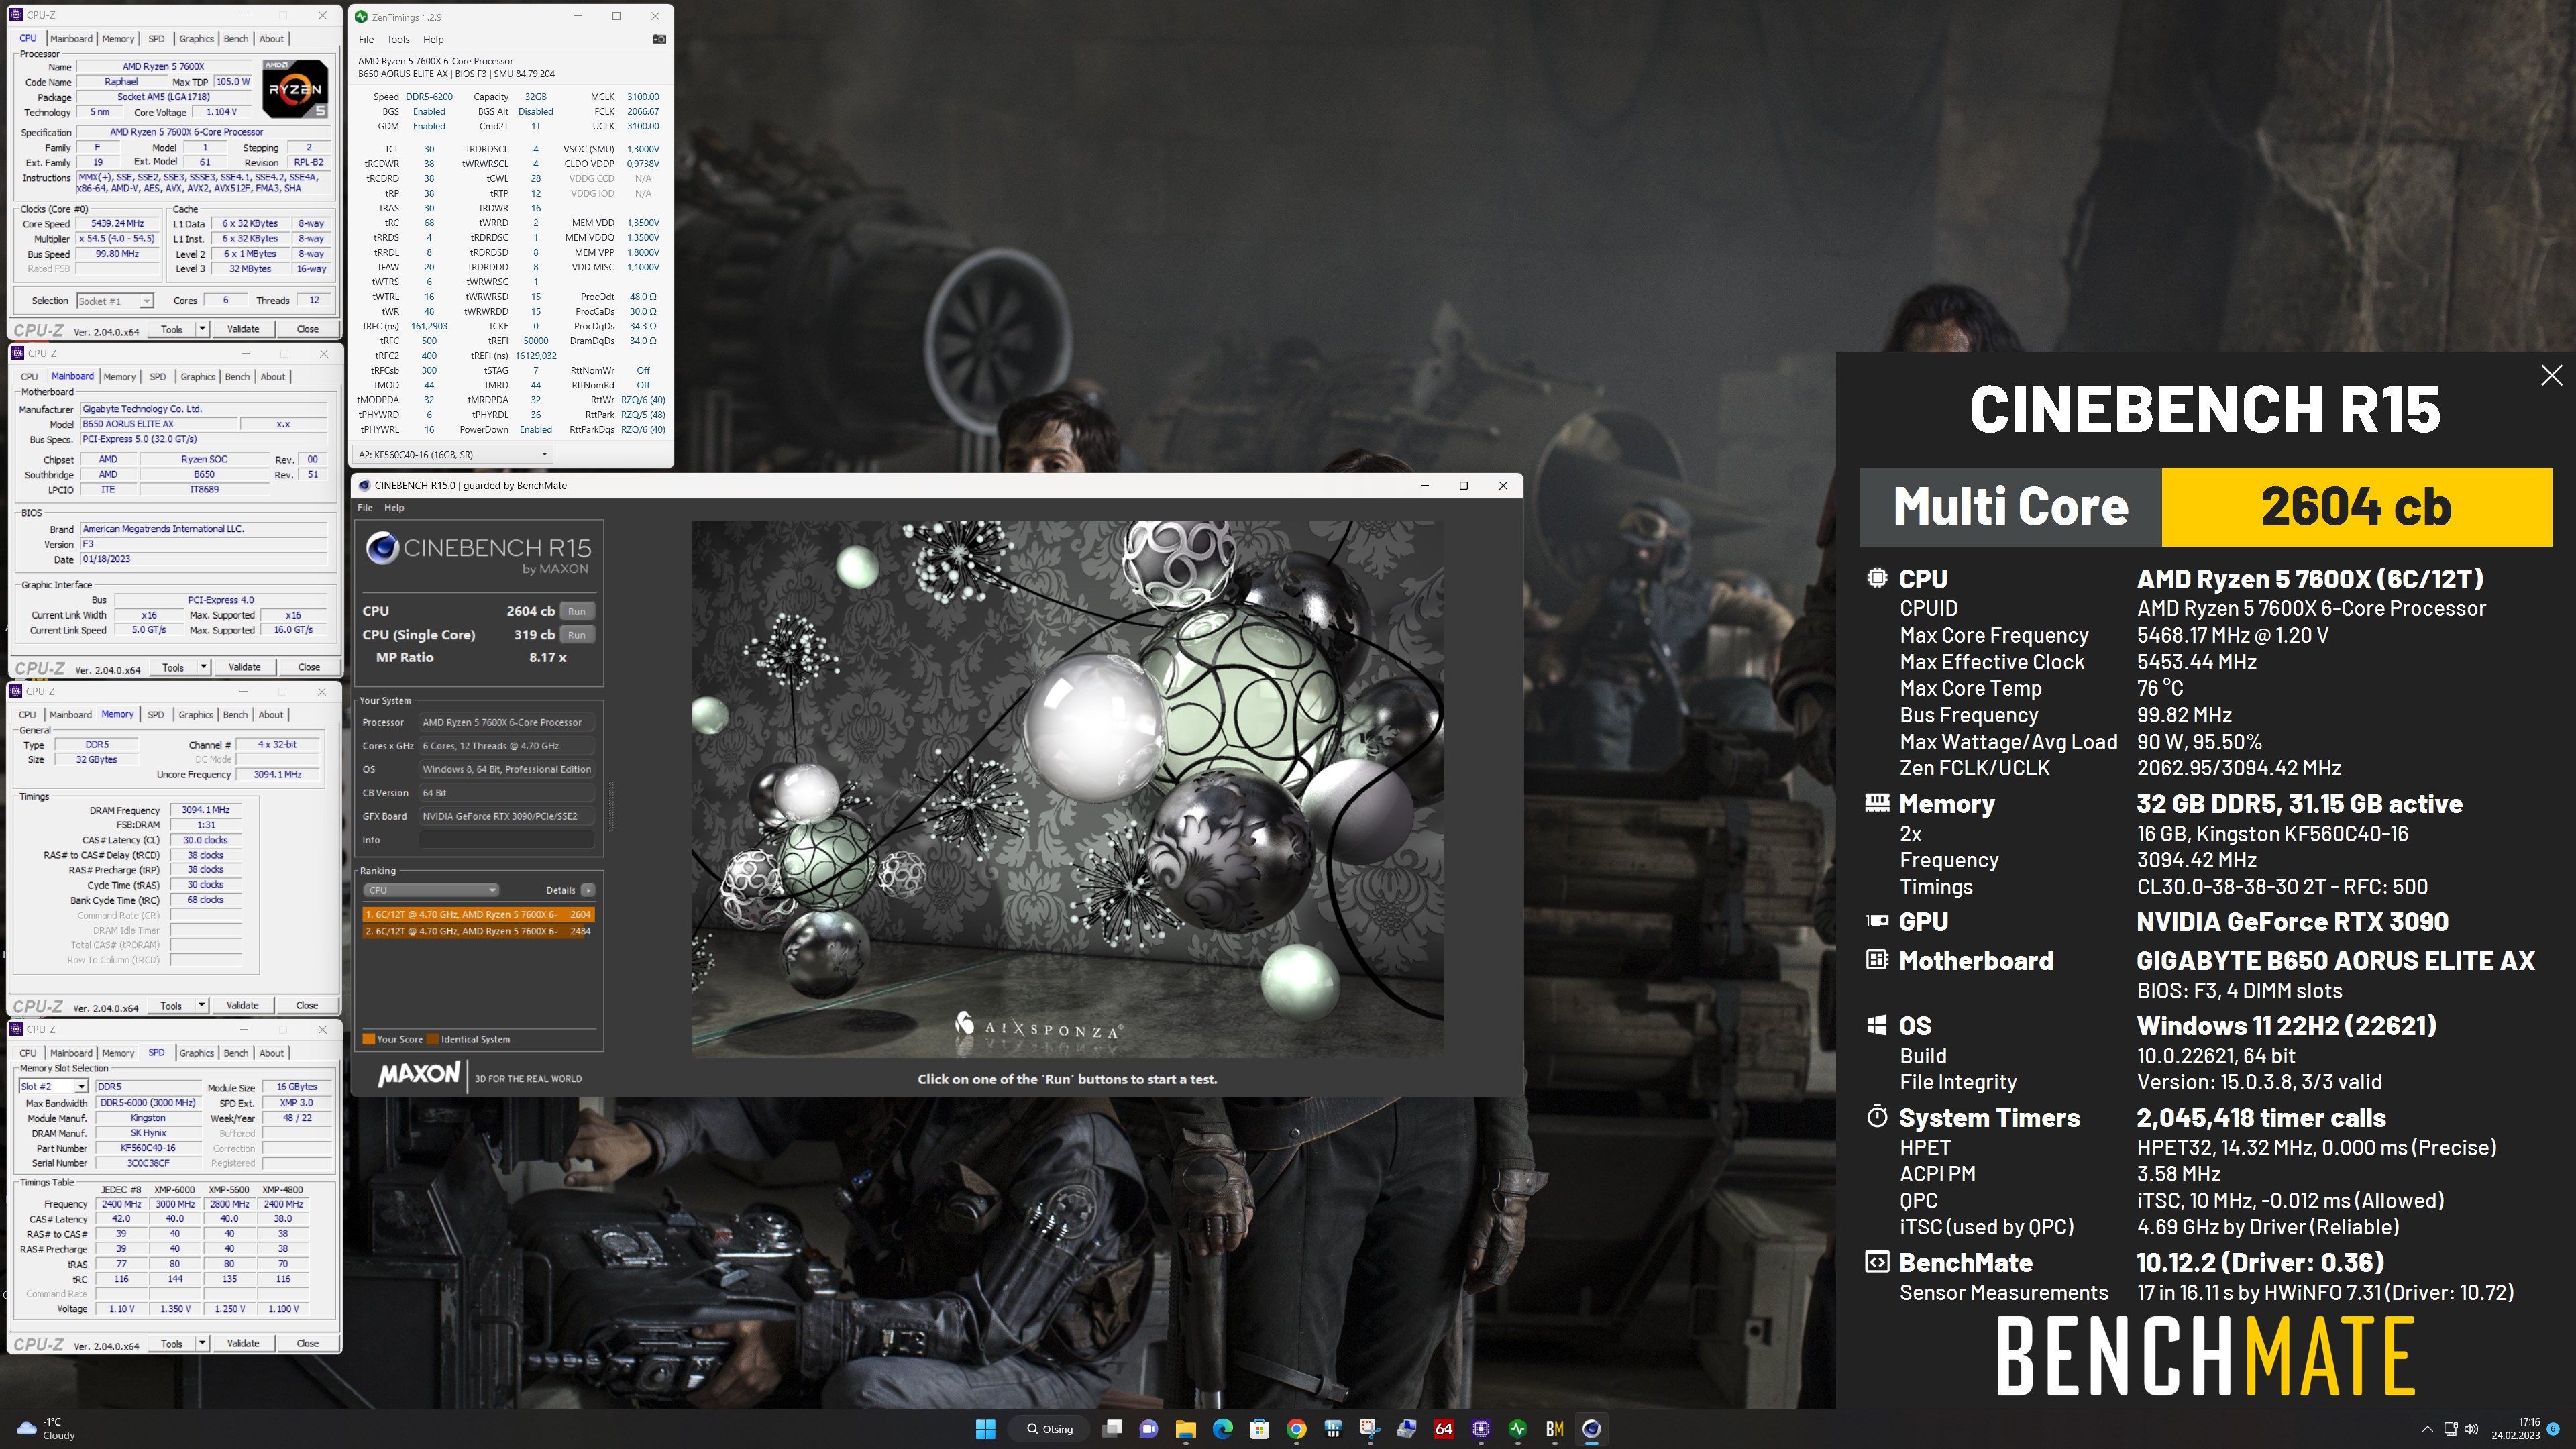The height and width of the screenshot is (1449, 2576).
Task: Click the 2604 cb Multi Core score
Action: 2356,507
